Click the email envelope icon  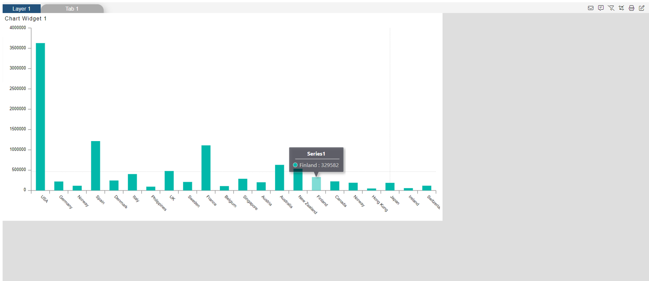pyautogui.click(x=591, y=8)
